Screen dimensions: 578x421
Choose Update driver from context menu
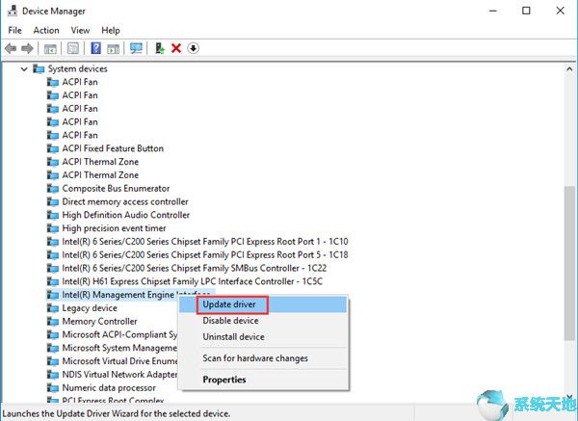pyautogui.click(x=263, y=304)
